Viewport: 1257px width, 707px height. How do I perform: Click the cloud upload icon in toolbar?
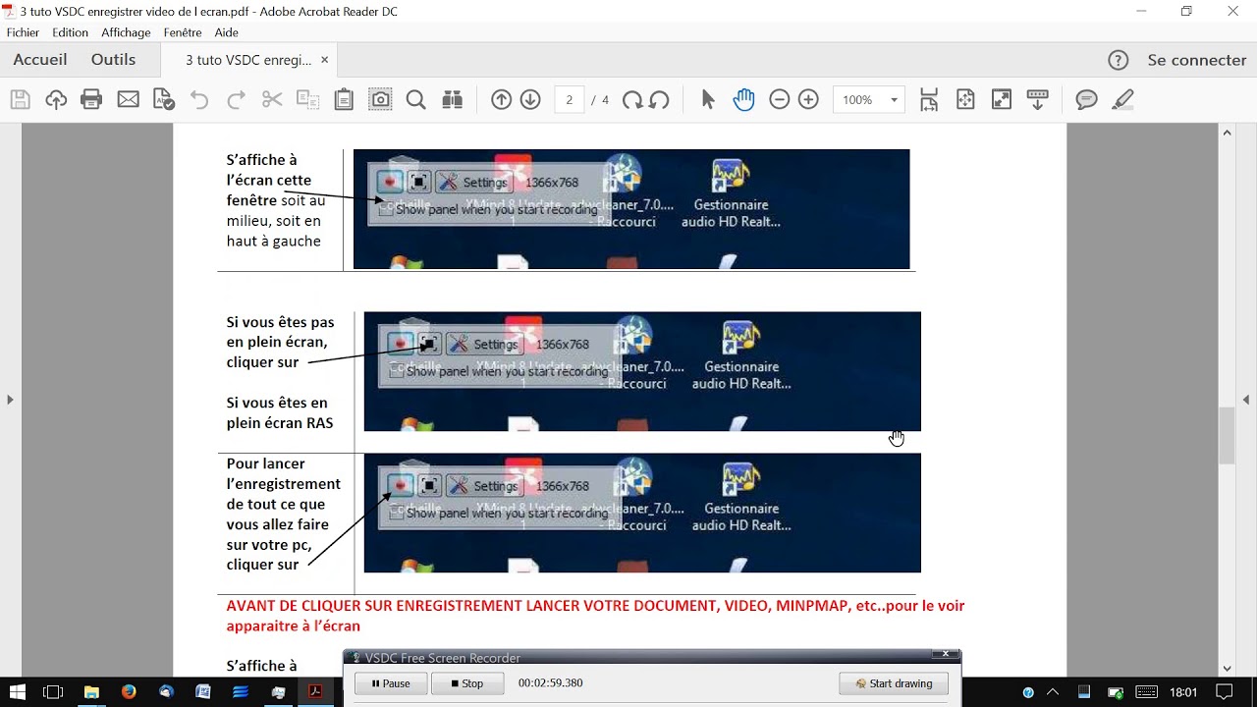[x=56, y=99]
